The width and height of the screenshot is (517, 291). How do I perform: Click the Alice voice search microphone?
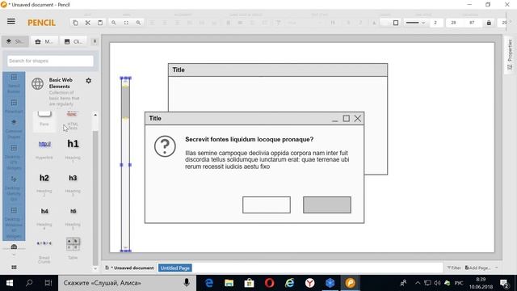pos(187,283)
